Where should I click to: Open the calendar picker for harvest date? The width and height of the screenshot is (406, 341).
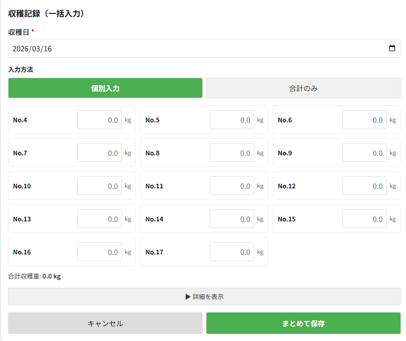point(392,49)
